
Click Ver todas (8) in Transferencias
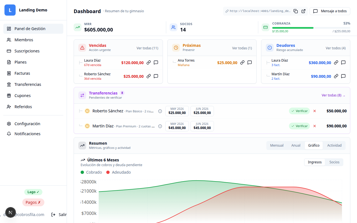point(333,95)
